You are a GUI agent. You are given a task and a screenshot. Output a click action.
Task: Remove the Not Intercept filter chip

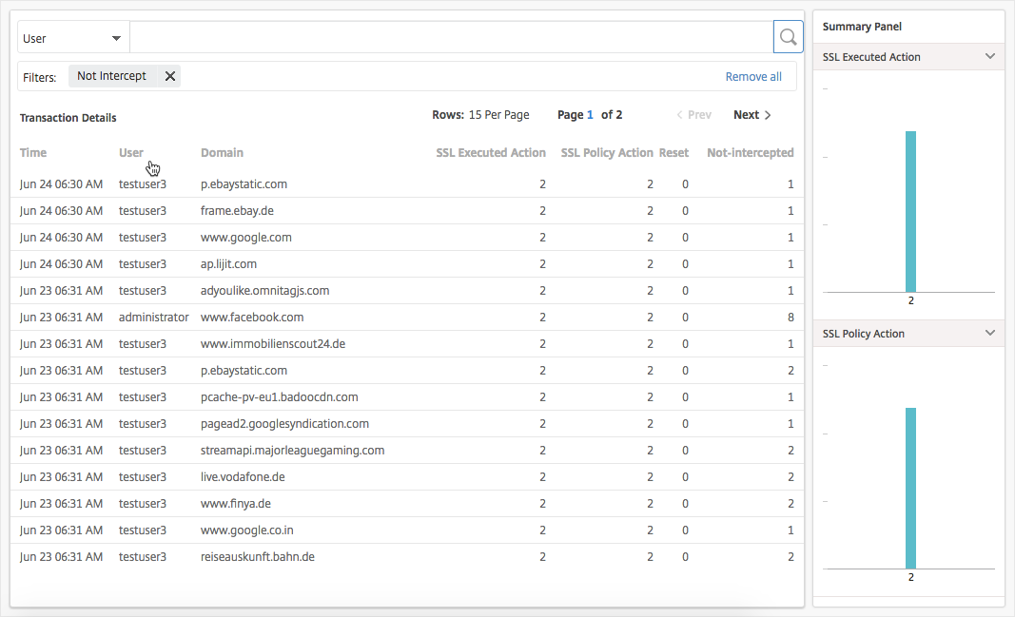[x=170, y=76]
